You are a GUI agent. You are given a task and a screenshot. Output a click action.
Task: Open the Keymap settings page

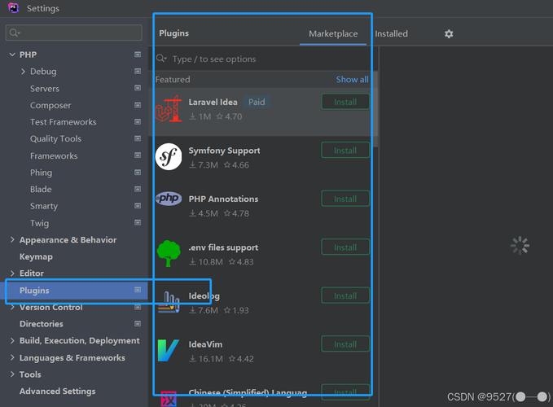coord(36,257)
